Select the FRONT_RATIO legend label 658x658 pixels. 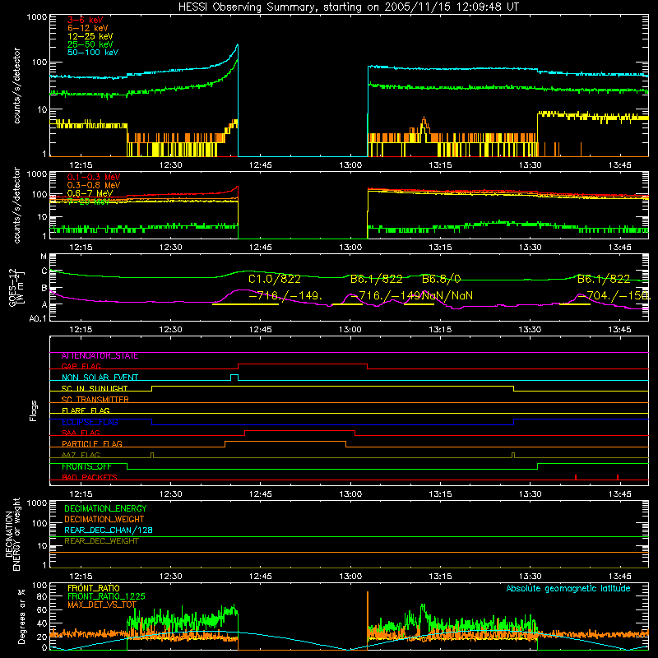(94, 588)
